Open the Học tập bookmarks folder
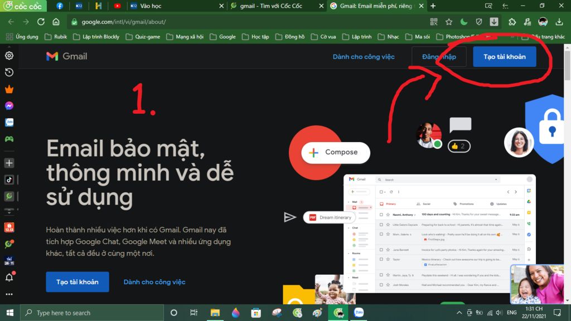The width and height of the screenshot is (571, 321). [255, 37]
